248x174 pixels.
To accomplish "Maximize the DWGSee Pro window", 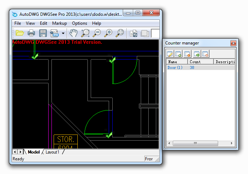I will point(138,13).
